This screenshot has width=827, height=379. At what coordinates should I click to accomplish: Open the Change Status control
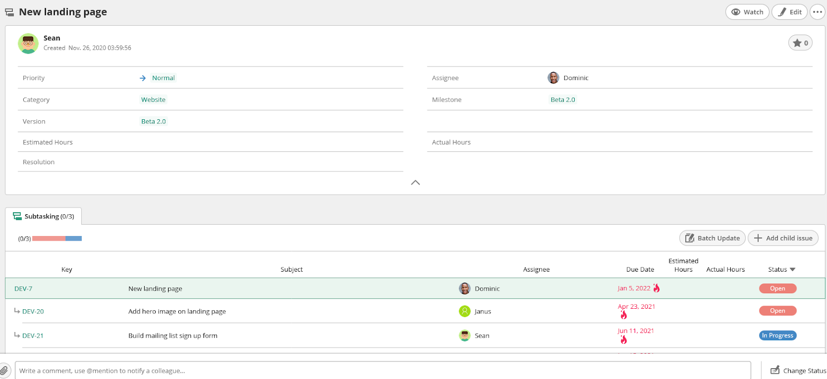coord(798,370)
